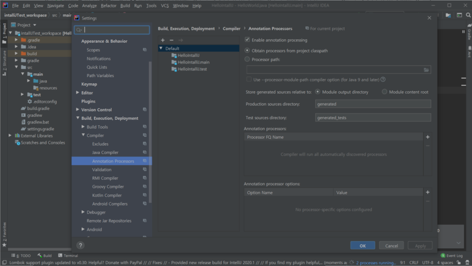
Task: Open Scratches and Consoles node
Action: (x=40, y=142)
